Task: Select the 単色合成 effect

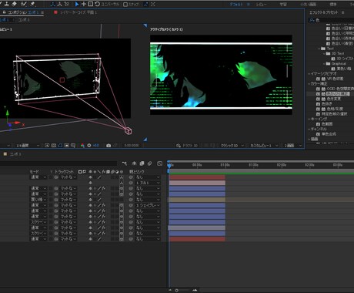Action: point(329,134)
